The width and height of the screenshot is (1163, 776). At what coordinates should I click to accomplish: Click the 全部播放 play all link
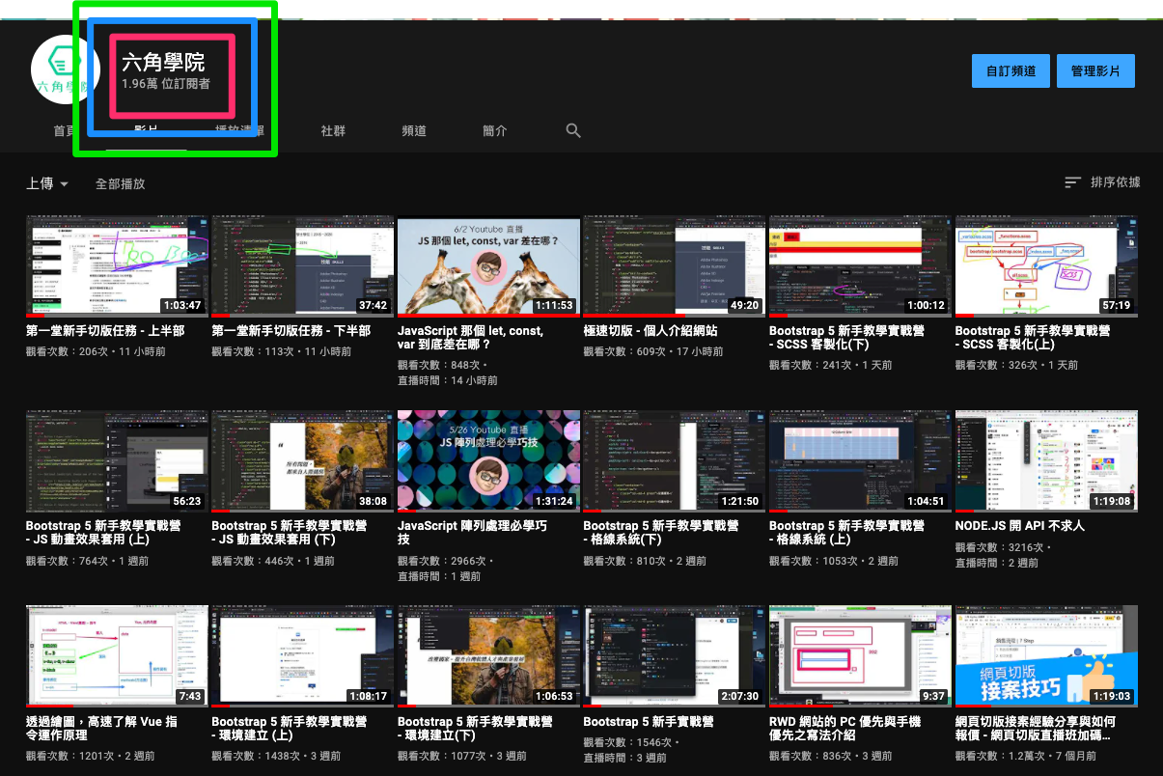[x=120, y=183]
